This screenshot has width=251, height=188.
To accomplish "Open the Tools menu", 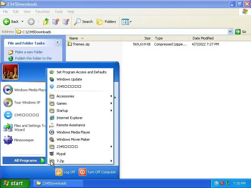I will tap(59, 12).
